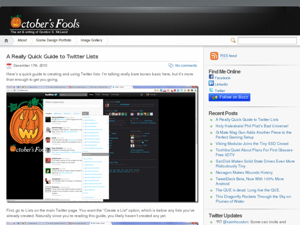Screen dimensions: 300x225
Task: Click the December 17th, 2010 date text
Action: point(30,66)
